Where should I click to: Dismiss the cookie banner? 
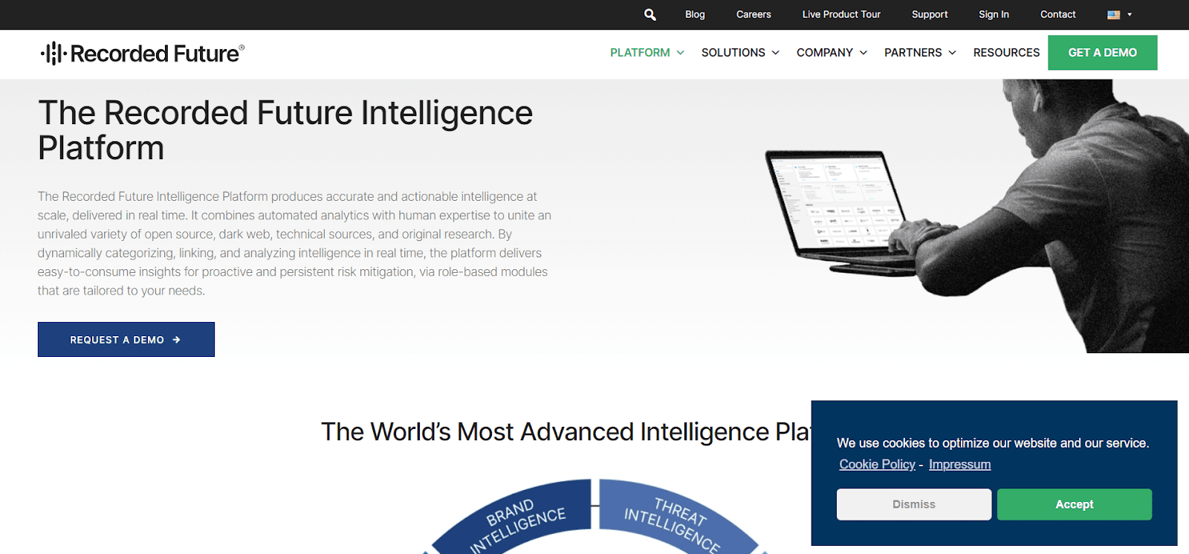click(914, 504)
